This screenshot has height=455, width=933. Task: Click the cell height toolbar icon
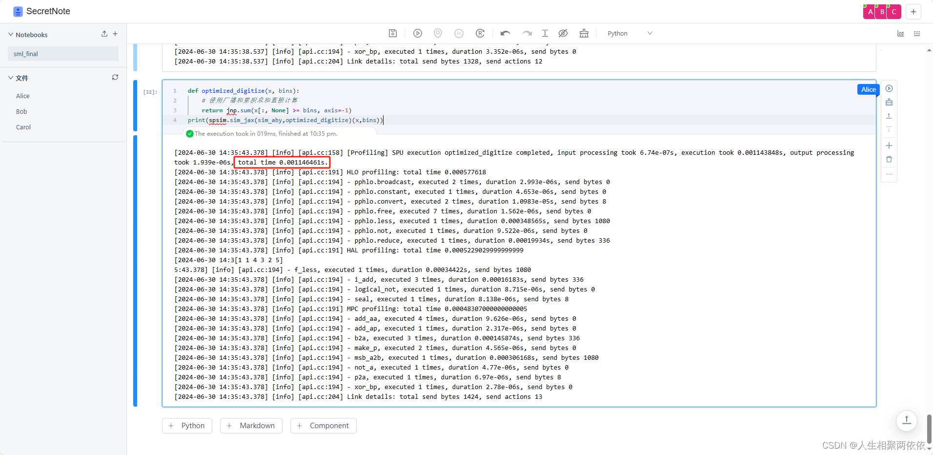coord(545,33)
